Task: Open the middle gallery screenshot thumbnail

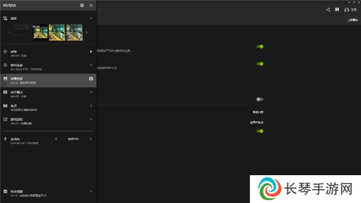Action: tap(57, 32)
